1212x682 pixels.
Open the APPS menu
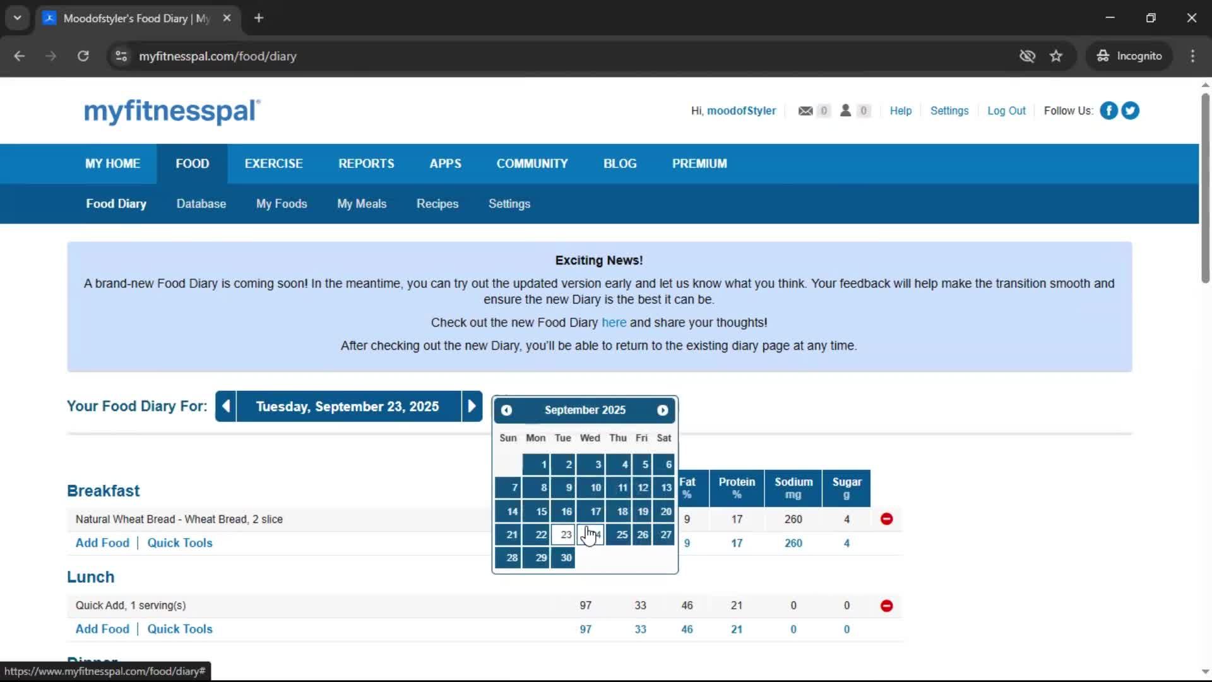click(x=445, y=164)
